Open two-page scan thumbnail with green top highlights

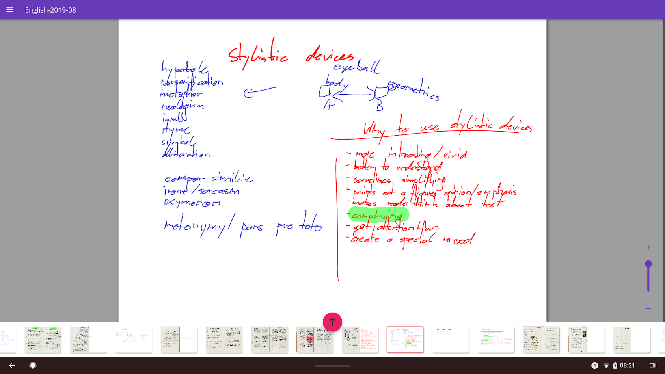point(43,339)
